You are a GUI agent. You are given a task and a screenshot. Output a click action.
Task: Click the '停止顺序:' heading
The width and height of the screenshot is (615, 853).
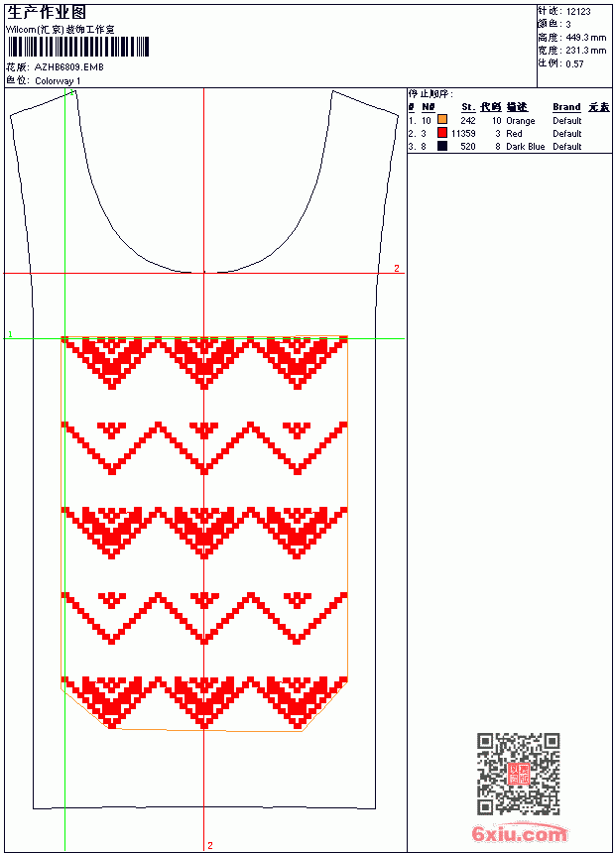430,94
